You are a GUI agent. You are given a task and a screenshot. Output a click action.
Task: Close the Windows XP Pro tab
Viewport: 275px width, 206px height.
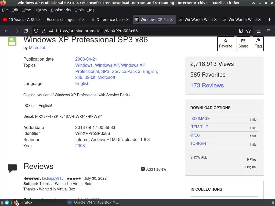171,20
